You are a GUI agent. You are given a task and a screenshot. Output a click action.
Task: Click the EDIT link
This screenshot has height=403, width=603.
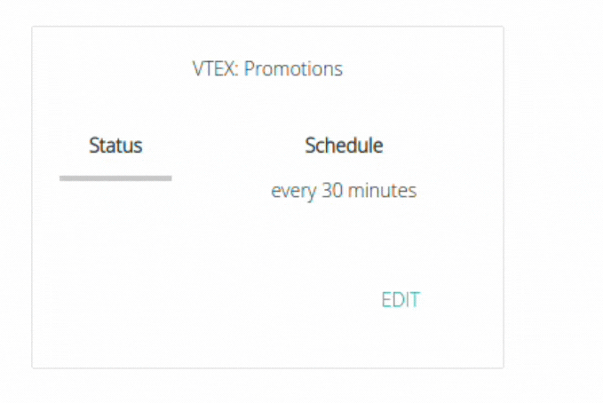(x=400, y=300)
